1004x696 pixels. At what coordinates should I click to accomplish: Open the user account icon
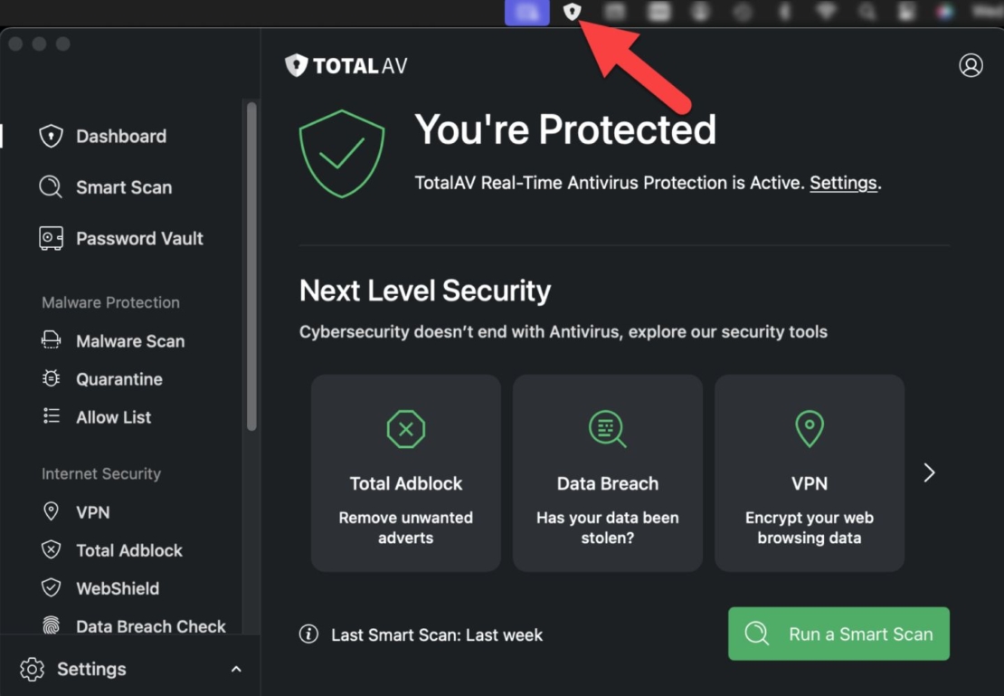tap(971, 64)
